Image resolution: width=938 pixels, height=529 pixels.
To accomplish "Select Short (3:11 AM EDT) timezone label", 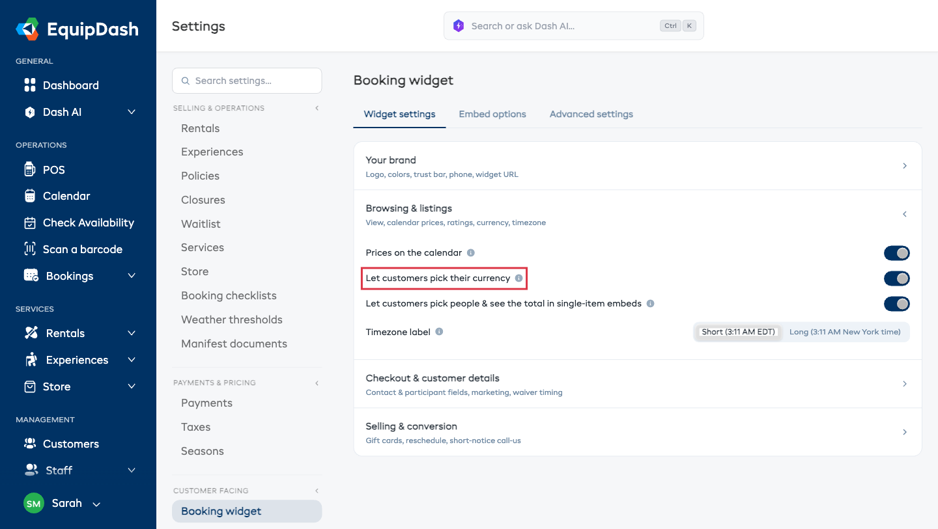I will pos(738,332).
